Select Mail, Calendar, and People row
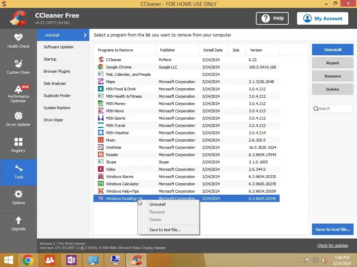Image resolution: width=357 pixels, height=267 pixels. coord(187,74)
